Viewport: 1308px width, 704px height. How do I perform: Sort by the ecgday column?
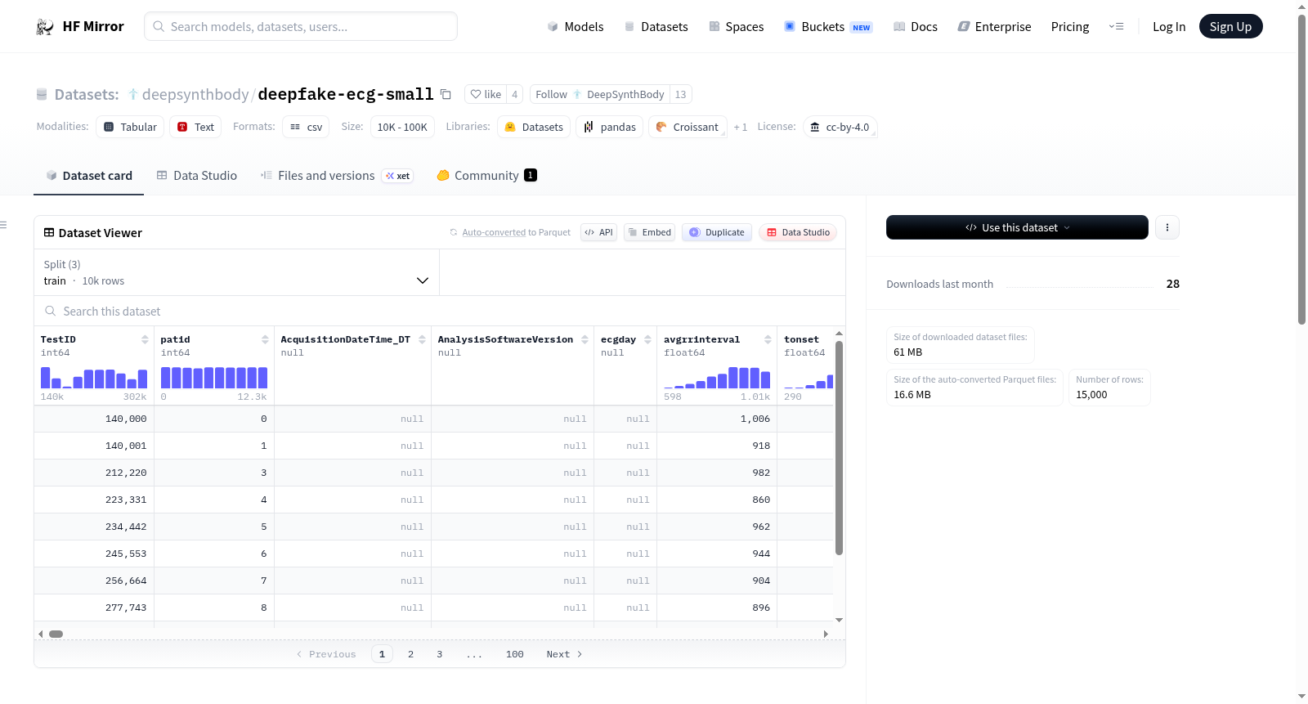point(647,339)
